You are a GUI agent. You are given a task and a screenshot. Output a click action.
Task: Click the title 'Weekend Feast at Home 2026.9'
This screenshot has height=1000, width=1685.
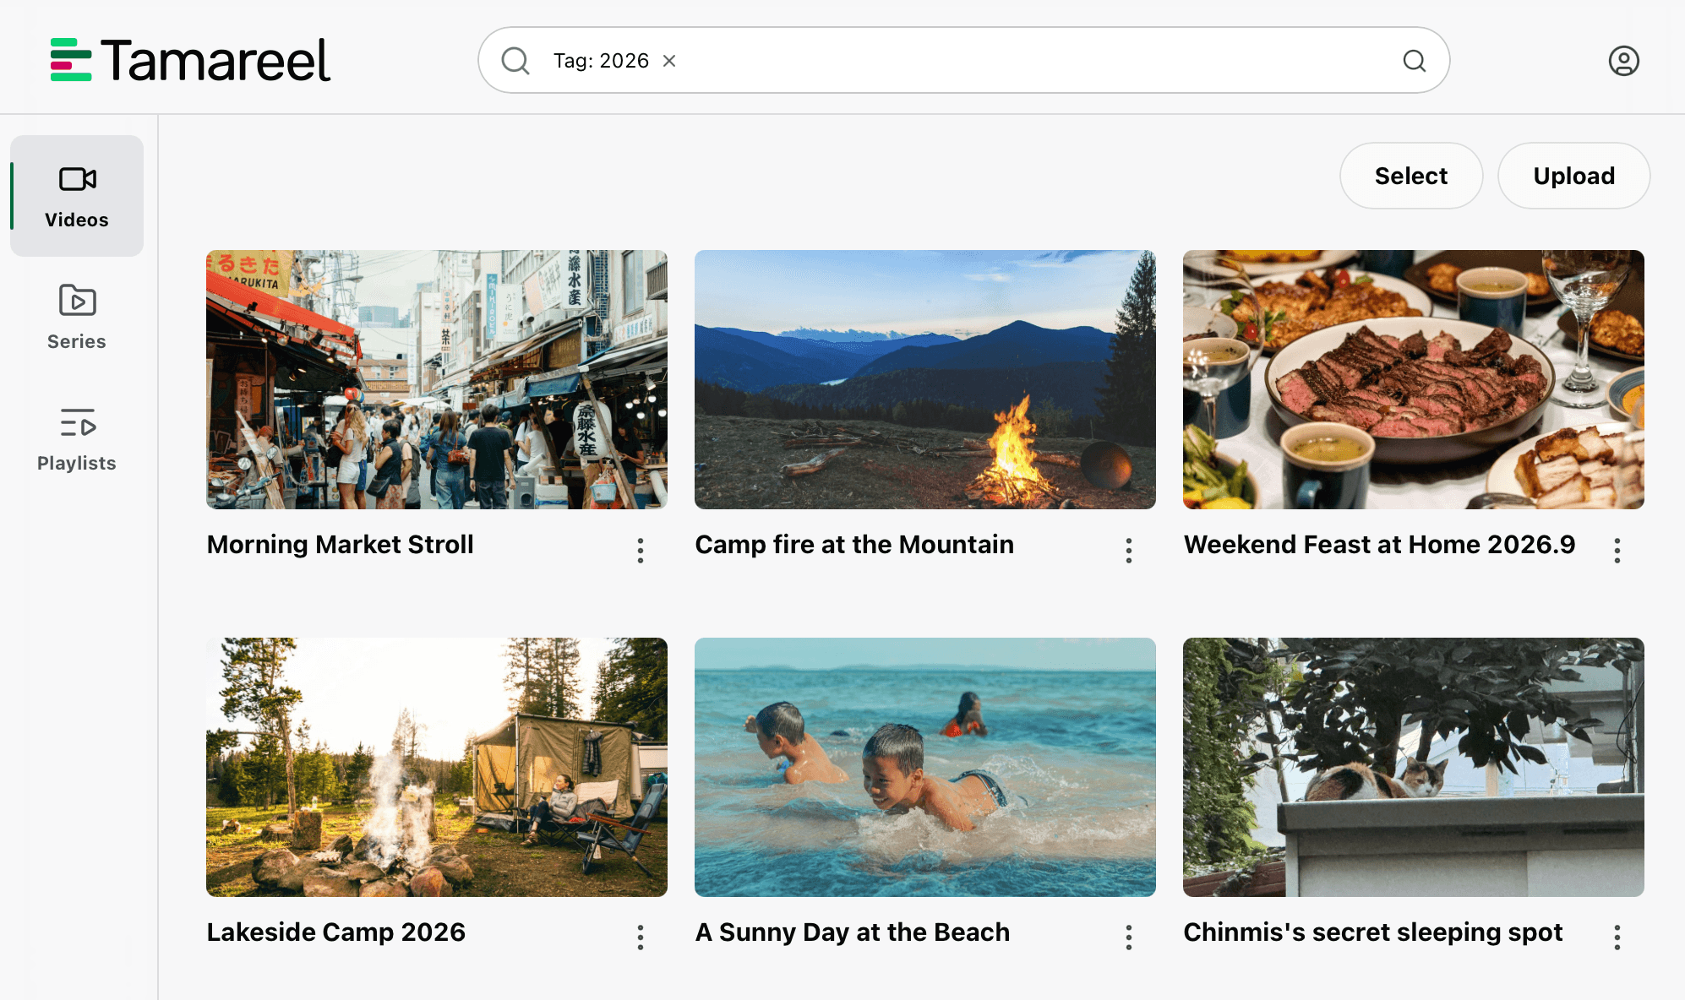point(1379,545)
